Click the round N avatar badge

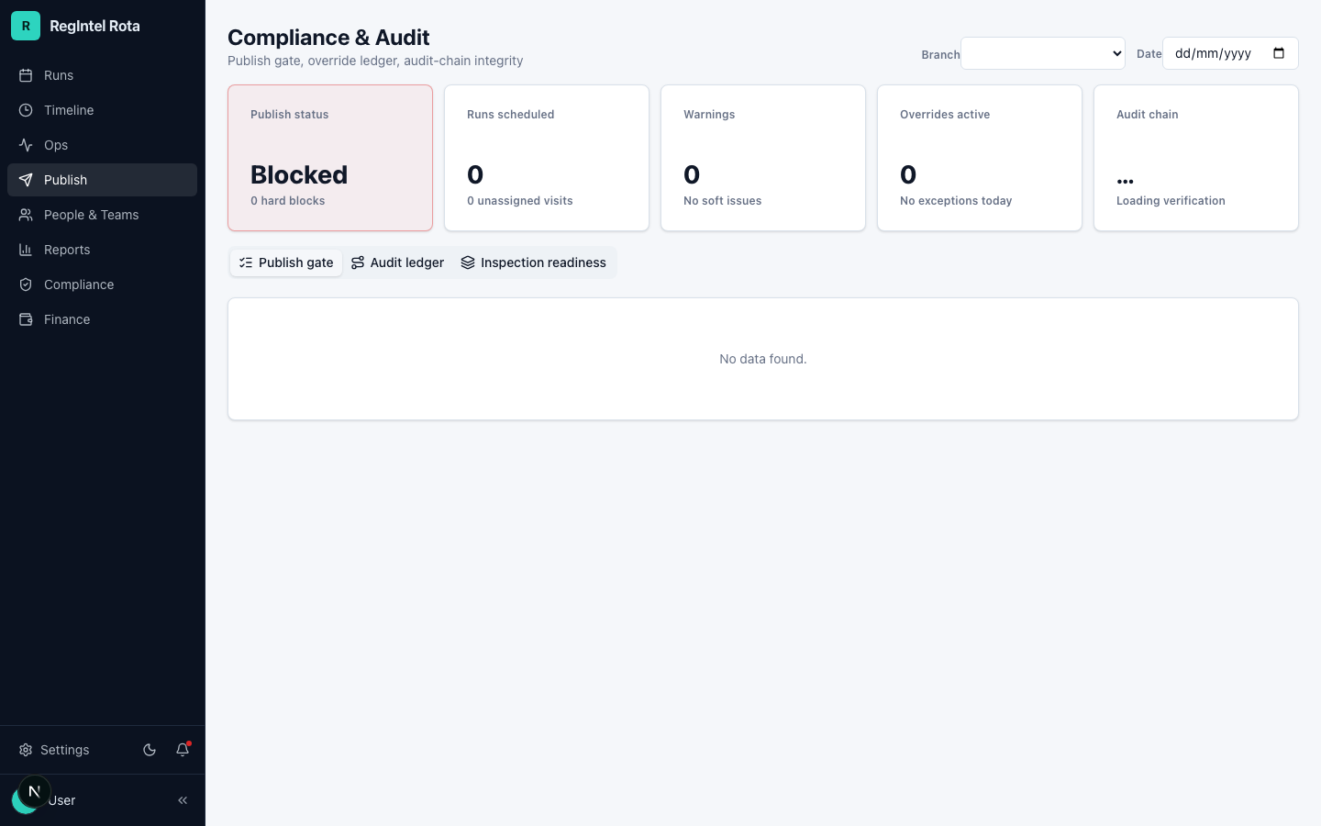point(34,791)
